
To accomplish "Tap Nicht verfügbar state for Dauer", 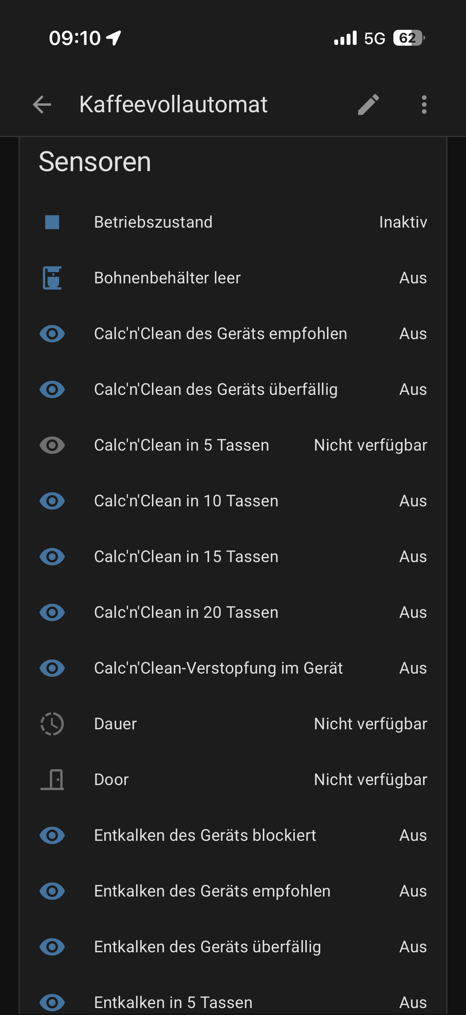I will click(x=371, y=724).
